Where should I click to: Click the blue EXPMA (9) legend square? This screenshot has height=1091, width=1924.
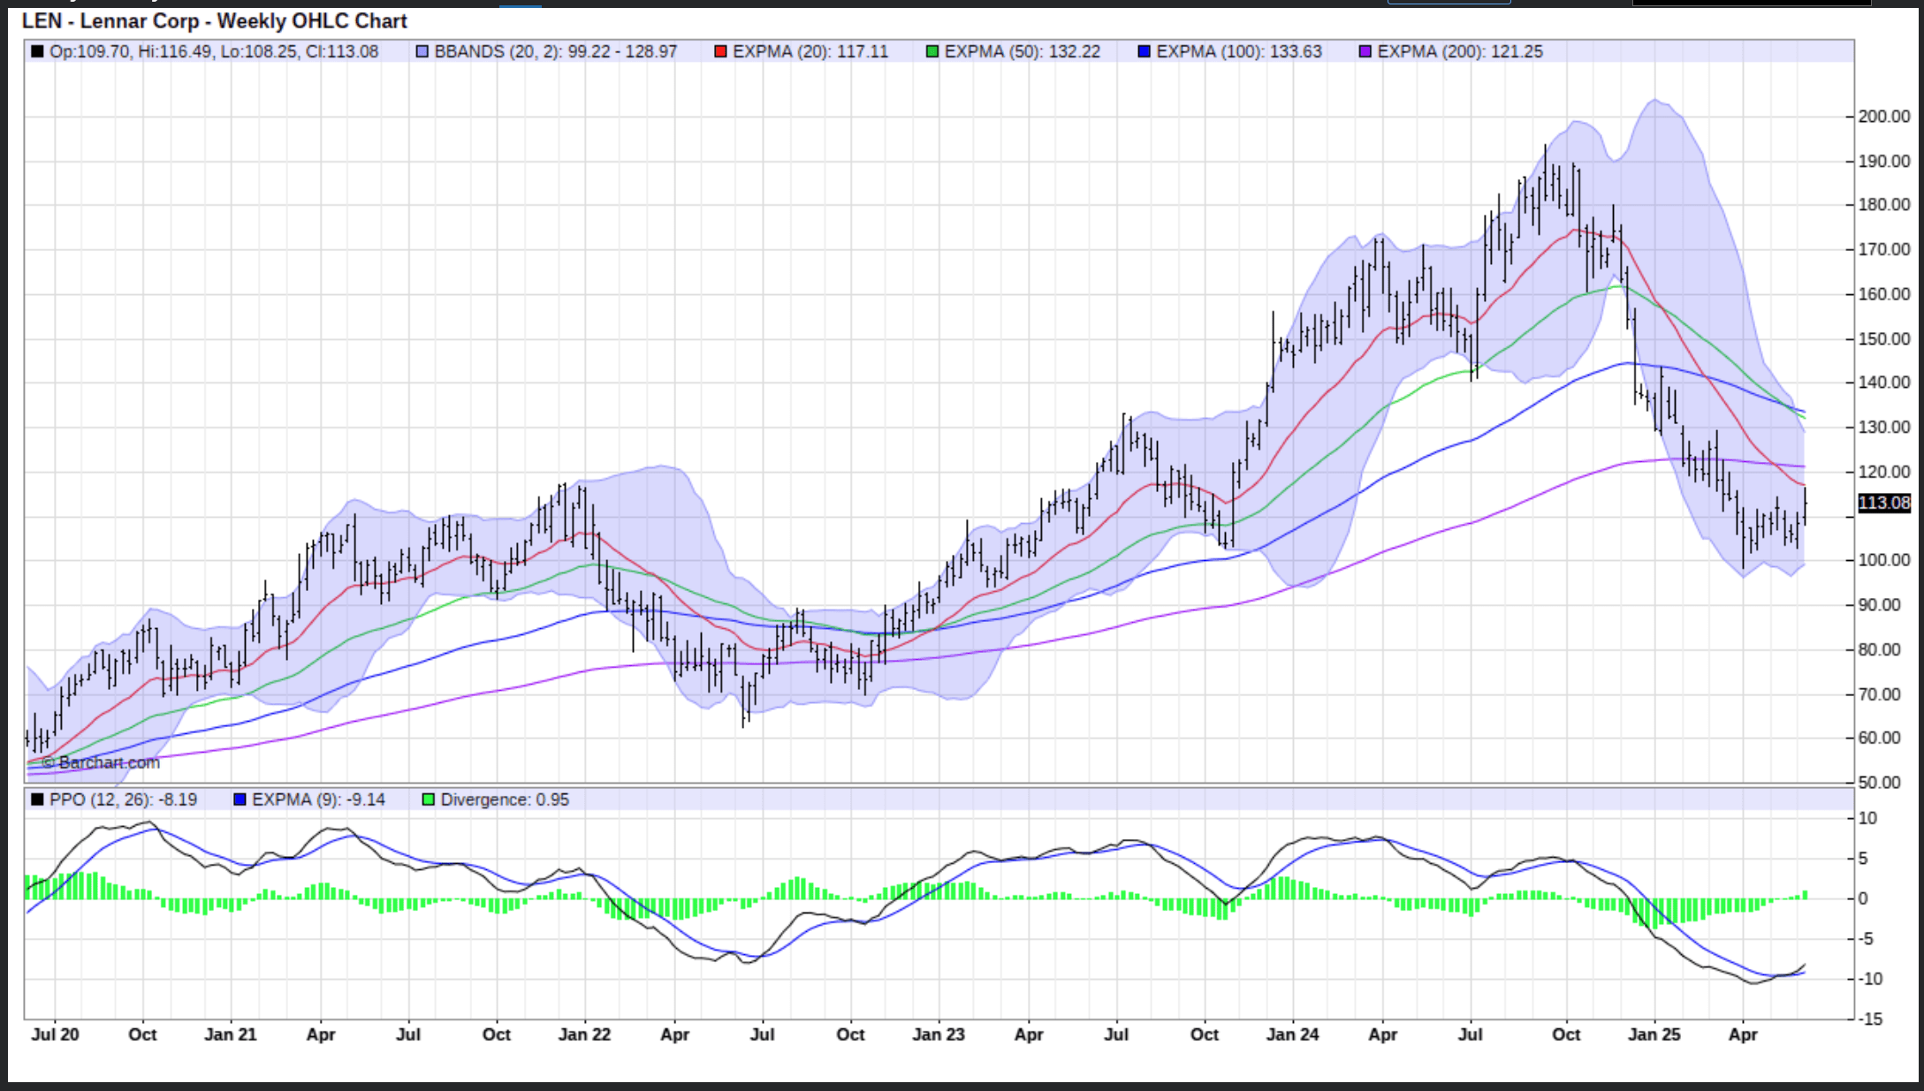[x=240, y=799]
